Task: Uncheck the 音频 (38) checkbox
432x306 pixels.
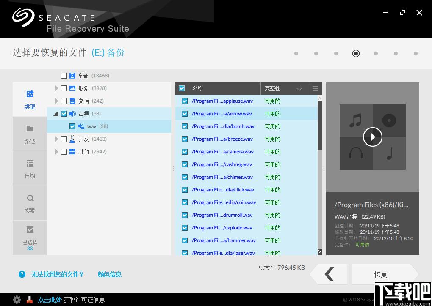Action: [64, 114]
